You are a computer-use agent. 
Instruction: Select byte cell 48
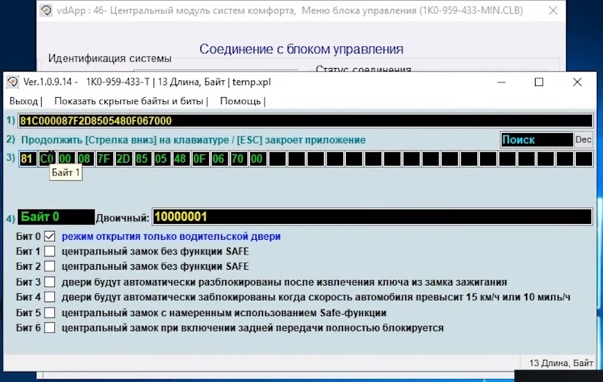click(181, 159)
